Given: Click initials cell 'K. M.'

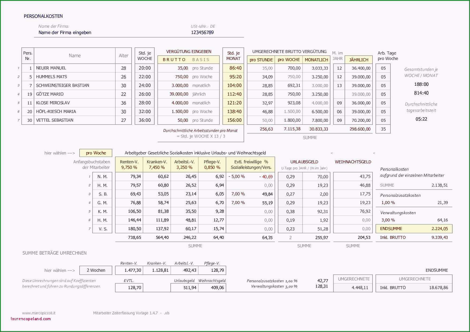Looking at the screenshot, I should pyautogui.click(x=102, y=212).
